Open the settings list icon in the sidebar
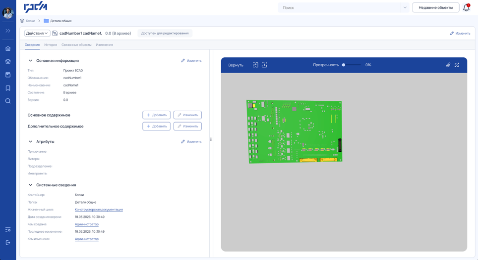Image resolution: width=478 pixels, height=260 pixels. [8, 230]
